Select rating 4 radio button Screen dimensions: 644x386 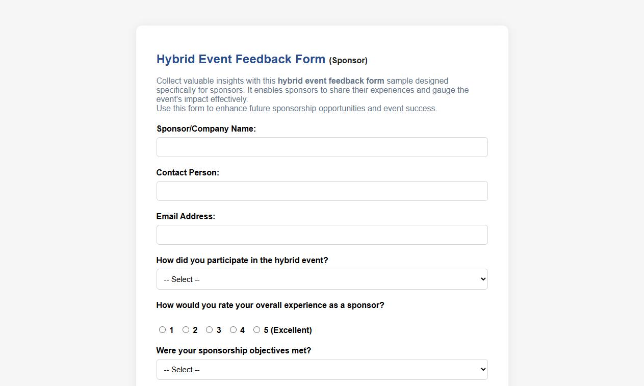(233, 329)
